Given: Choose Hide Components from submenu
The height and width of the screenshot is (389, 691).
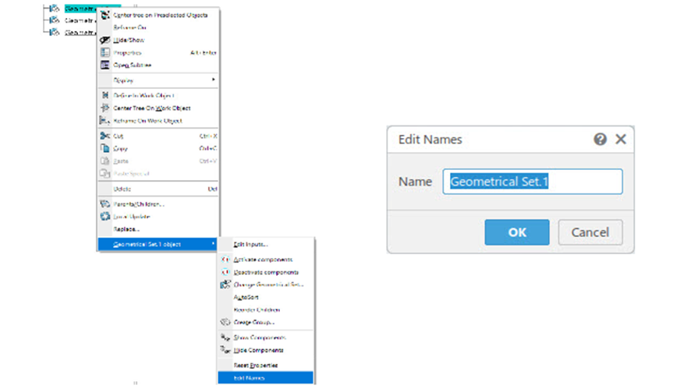Looking at the screenshot, I should (x=258, y=350).
